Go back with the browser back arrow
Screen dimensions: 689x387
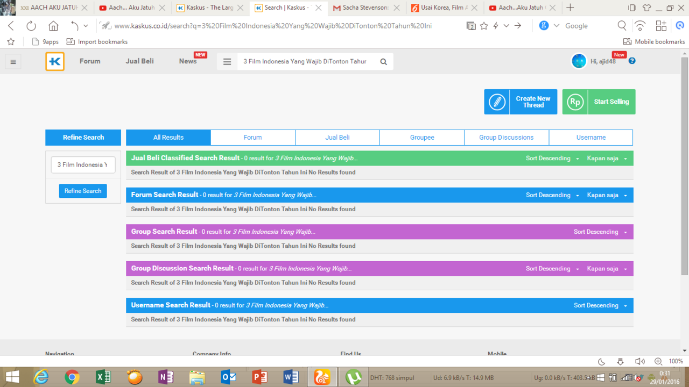[x=11, y=26]
